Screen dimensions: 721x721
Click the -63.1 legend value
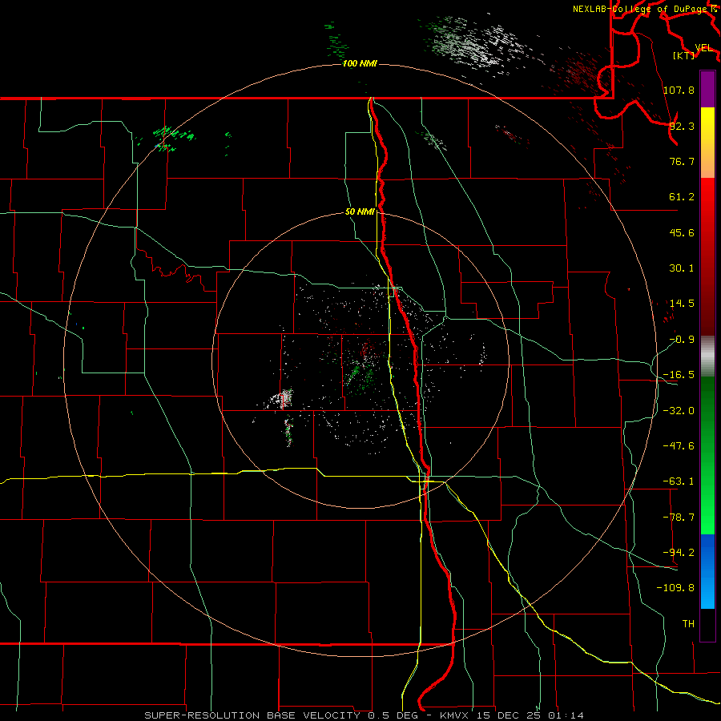tap(679, 481)
